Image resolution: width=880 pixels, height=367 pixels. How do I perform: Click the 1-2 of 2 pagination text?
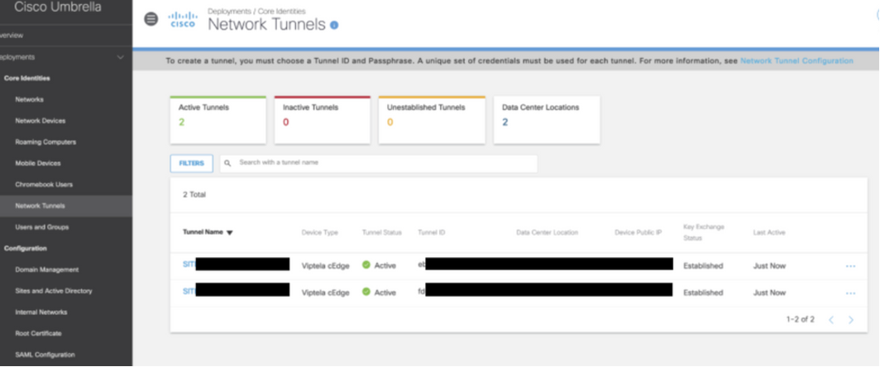point(801,320)
